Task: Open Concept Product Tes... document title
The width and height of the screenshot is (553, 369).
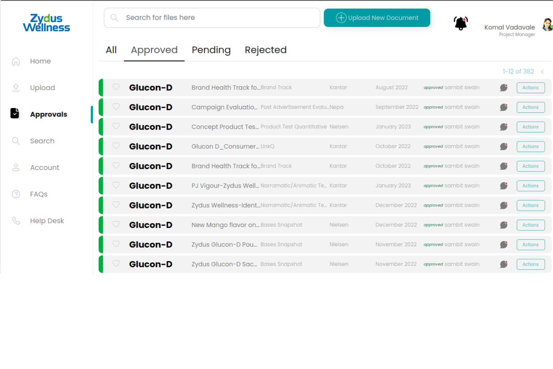Action: coord(225,127)
